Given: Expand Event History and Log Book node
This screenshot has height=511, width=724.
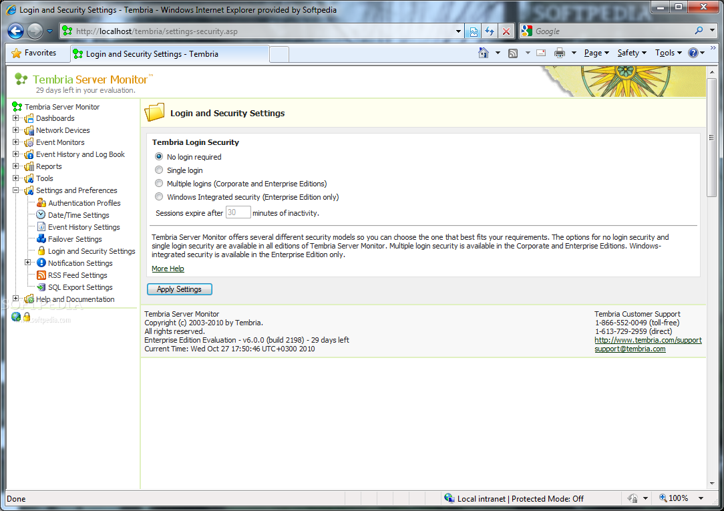Looking at the screenshot, I should pos(16,154).
